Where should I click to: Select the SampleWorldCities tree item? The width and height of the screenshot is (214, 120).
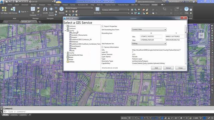pyautogui.click(x=76, y=55)
